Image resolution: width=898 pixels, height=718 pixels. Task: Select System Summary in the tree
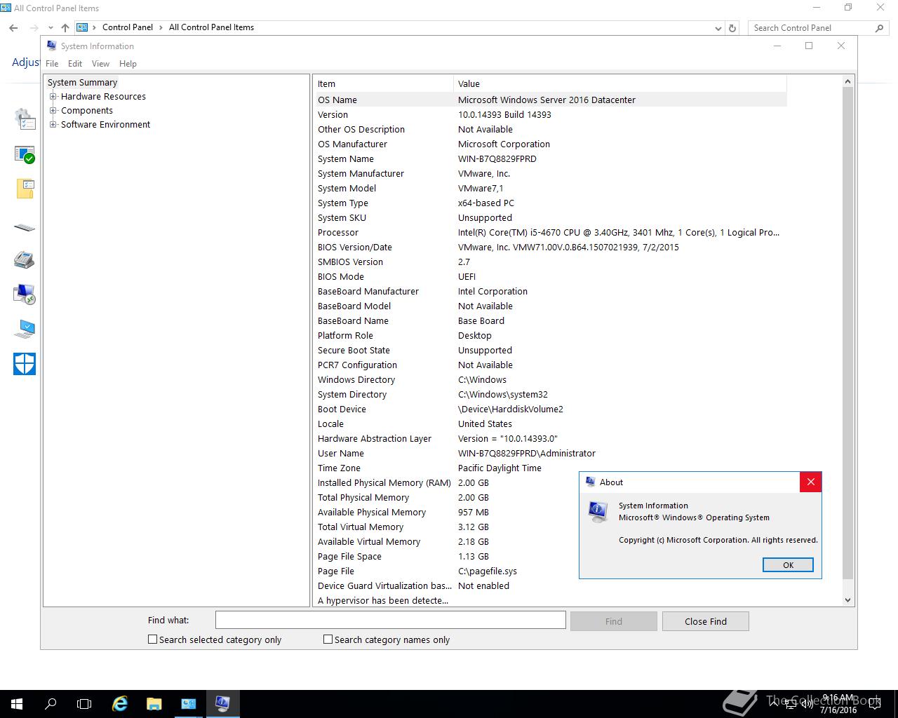pyautogui.click(x=82, y=83)
